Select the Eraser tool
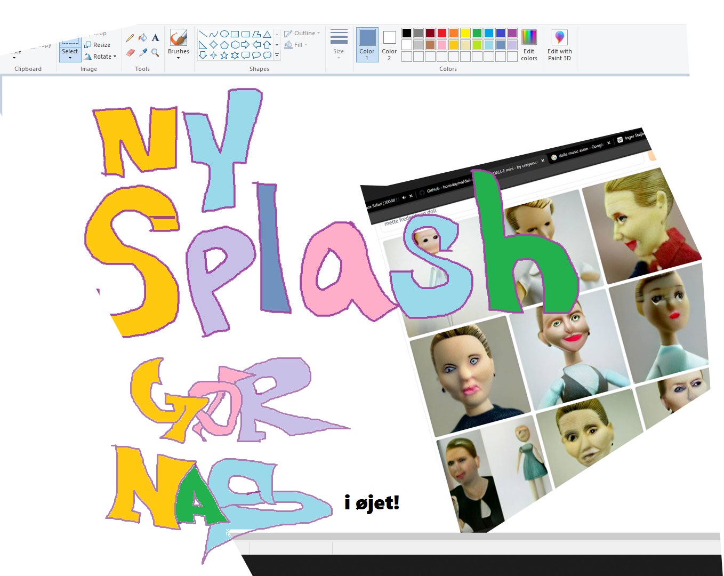 point(130,52)
